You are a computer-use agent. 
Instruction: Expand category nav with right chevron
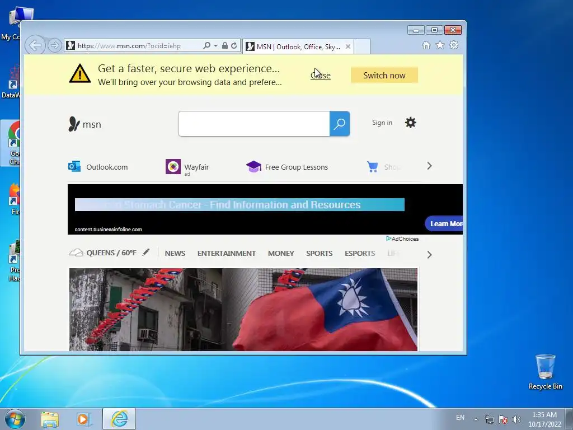click(x=429, y=255)
